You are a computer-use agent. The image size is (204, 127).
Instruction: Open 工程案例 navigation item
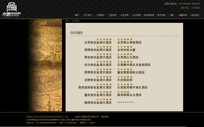tap(100, 15)
